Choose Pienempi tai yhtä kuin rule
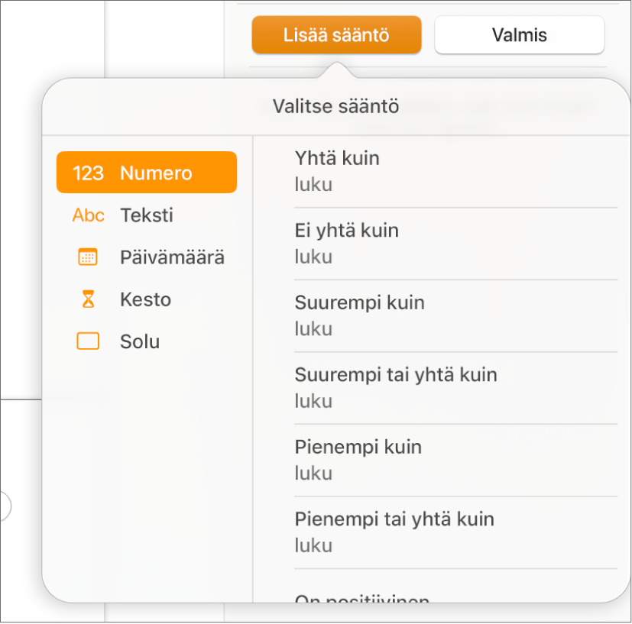632x624 pixels. [456, 532]
